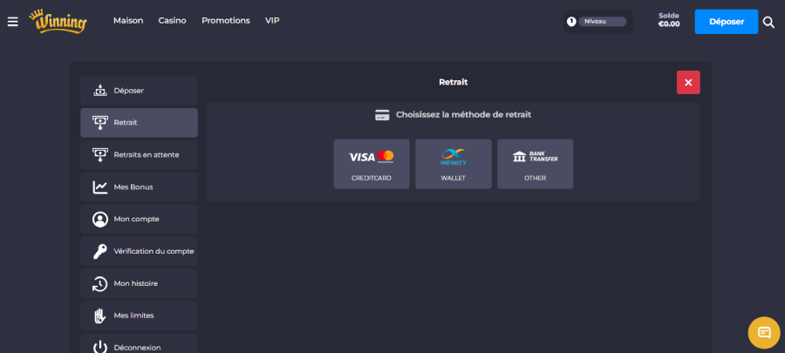The height and width of the screenshot is (353, 785).
Task: Click the Mes Bonus chart icon
Action: pos(100,187)
